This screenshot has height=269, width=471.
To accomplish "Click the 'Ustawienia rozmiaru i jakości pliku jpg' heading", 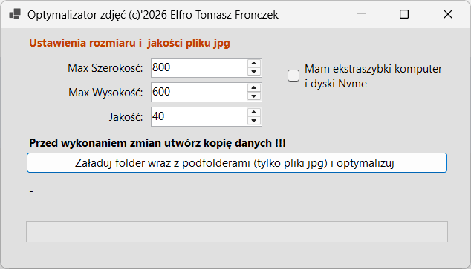I will click(x=129, y=43).
